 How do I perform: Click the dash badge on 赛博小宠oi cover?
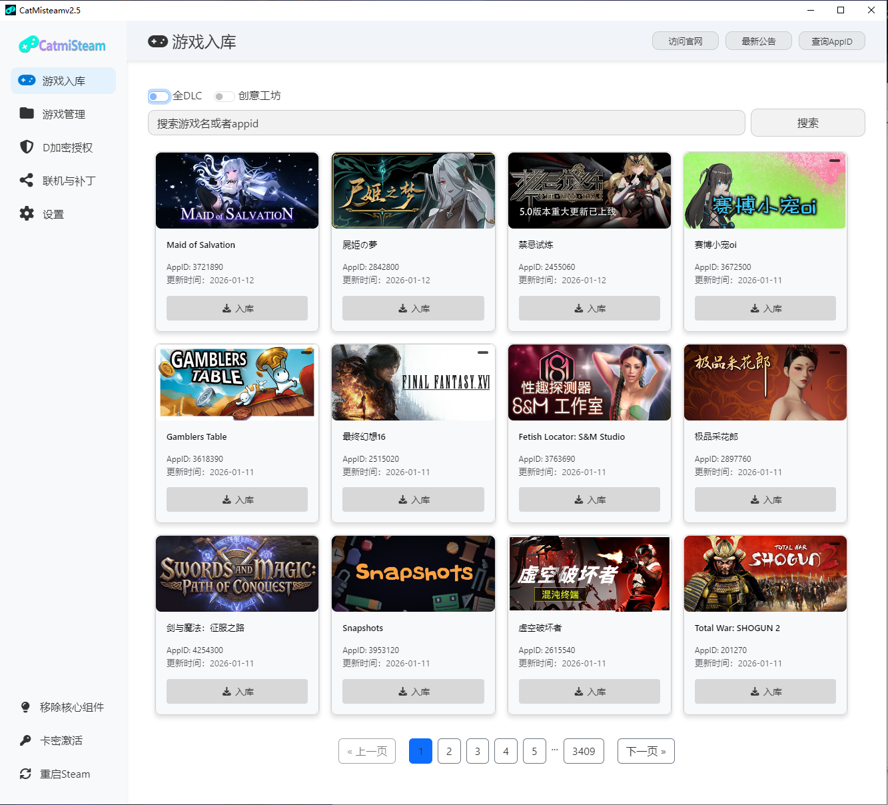pos(834,161)
